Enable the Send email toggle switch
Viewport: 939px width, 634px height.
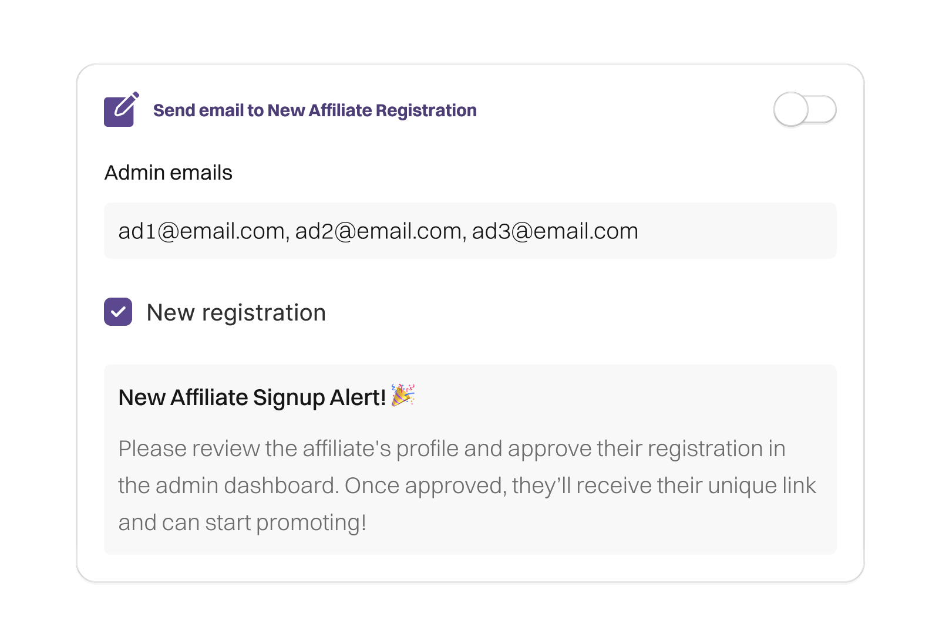(x=805, y=110)
